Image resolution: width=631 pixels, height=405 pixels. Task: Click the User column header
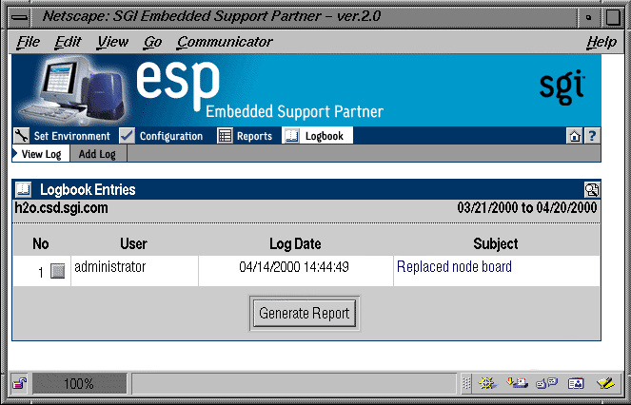click(133, 243)
